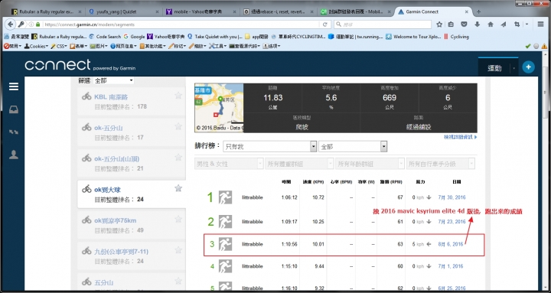Star the ok到涼亭75km segment
This screenshot has width=551, height=293.
point(178,220)
